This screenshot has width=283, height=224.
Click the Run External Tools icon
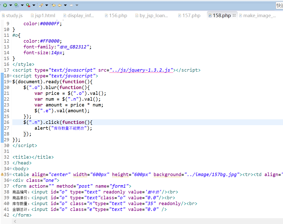click(x=28, y=5)
